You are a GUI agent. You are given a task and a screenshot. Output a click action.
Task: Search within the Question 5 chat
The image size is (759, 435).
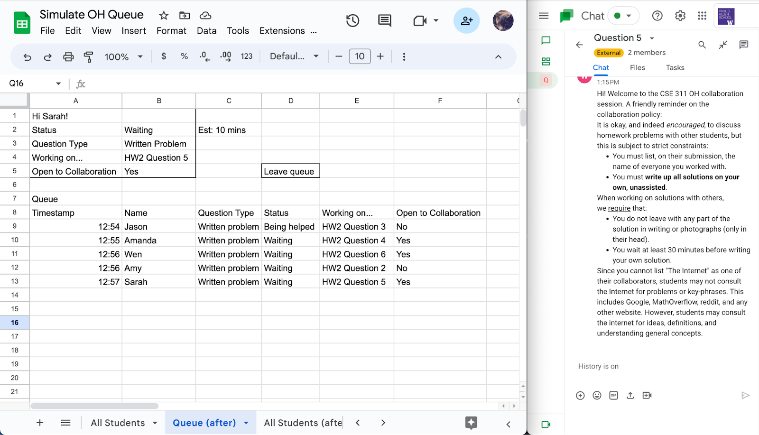[x=702, y=45]
